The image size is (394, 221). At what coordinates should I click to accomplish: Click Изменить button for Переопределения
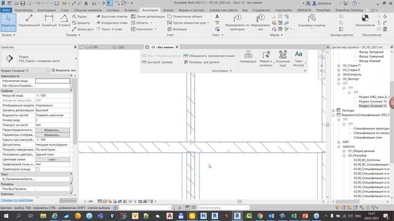(x=52, y=130)
